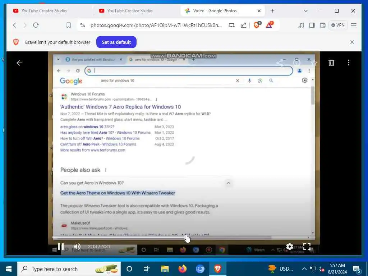Click the 'Authentic' Windows 7 Aero Replica result
The image size is (368, 276).
120,107
